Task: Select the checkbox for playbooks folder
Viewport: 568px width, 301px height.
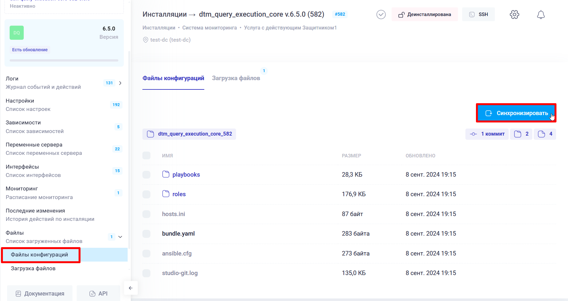Action: click(x=146, y=175)
